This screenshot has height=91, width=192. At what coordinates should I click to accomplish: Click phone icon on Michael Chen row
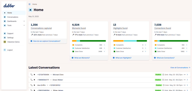[x=31, y=74]
